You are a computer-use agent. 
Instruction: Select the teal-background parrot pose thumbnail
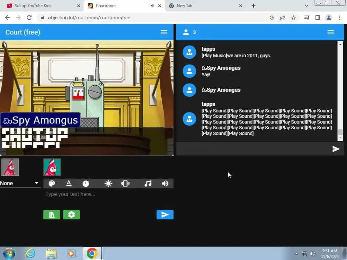52,167
